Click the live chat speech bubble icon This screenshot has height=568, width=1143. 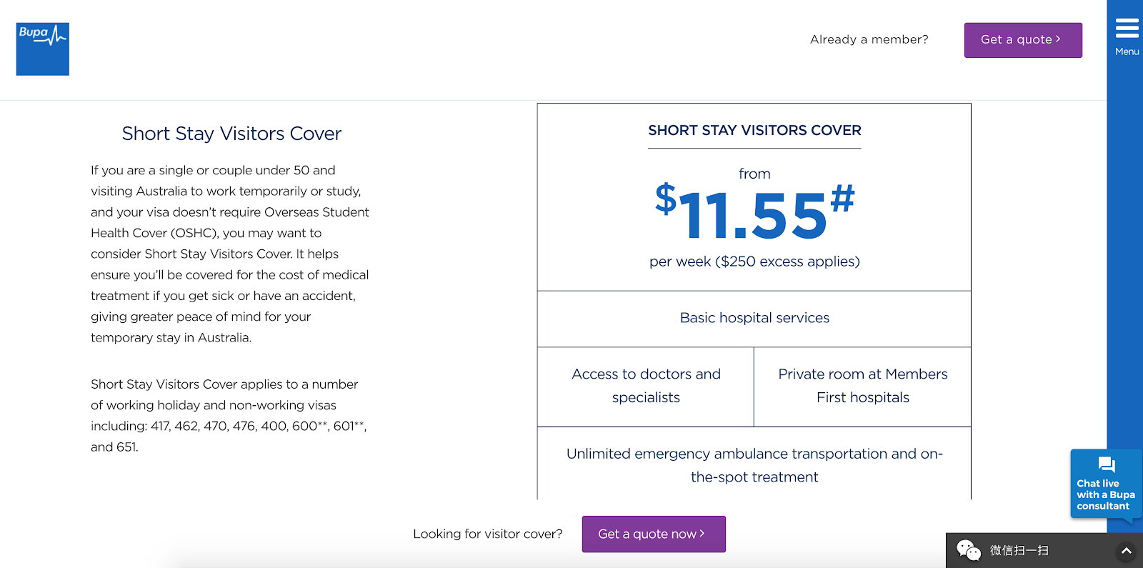click(x=1106, y=464)
